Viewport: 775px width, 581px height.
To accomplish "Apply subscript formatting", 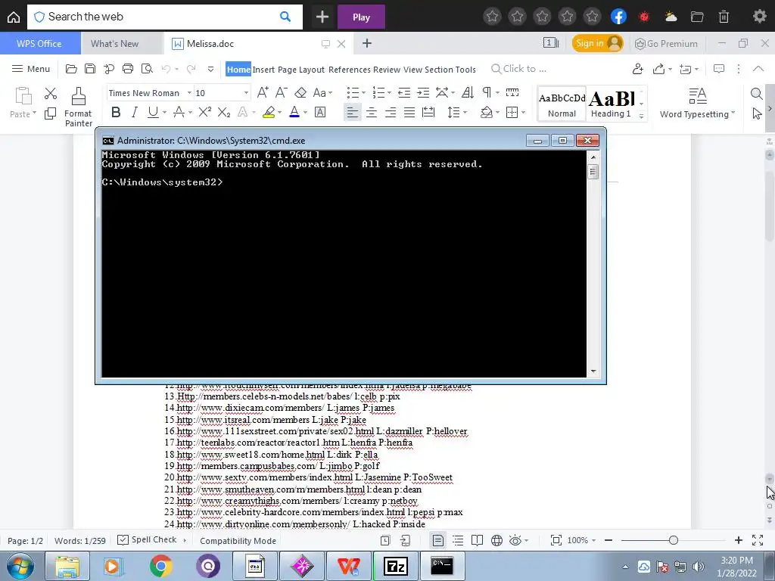I will tap(224, 113).
